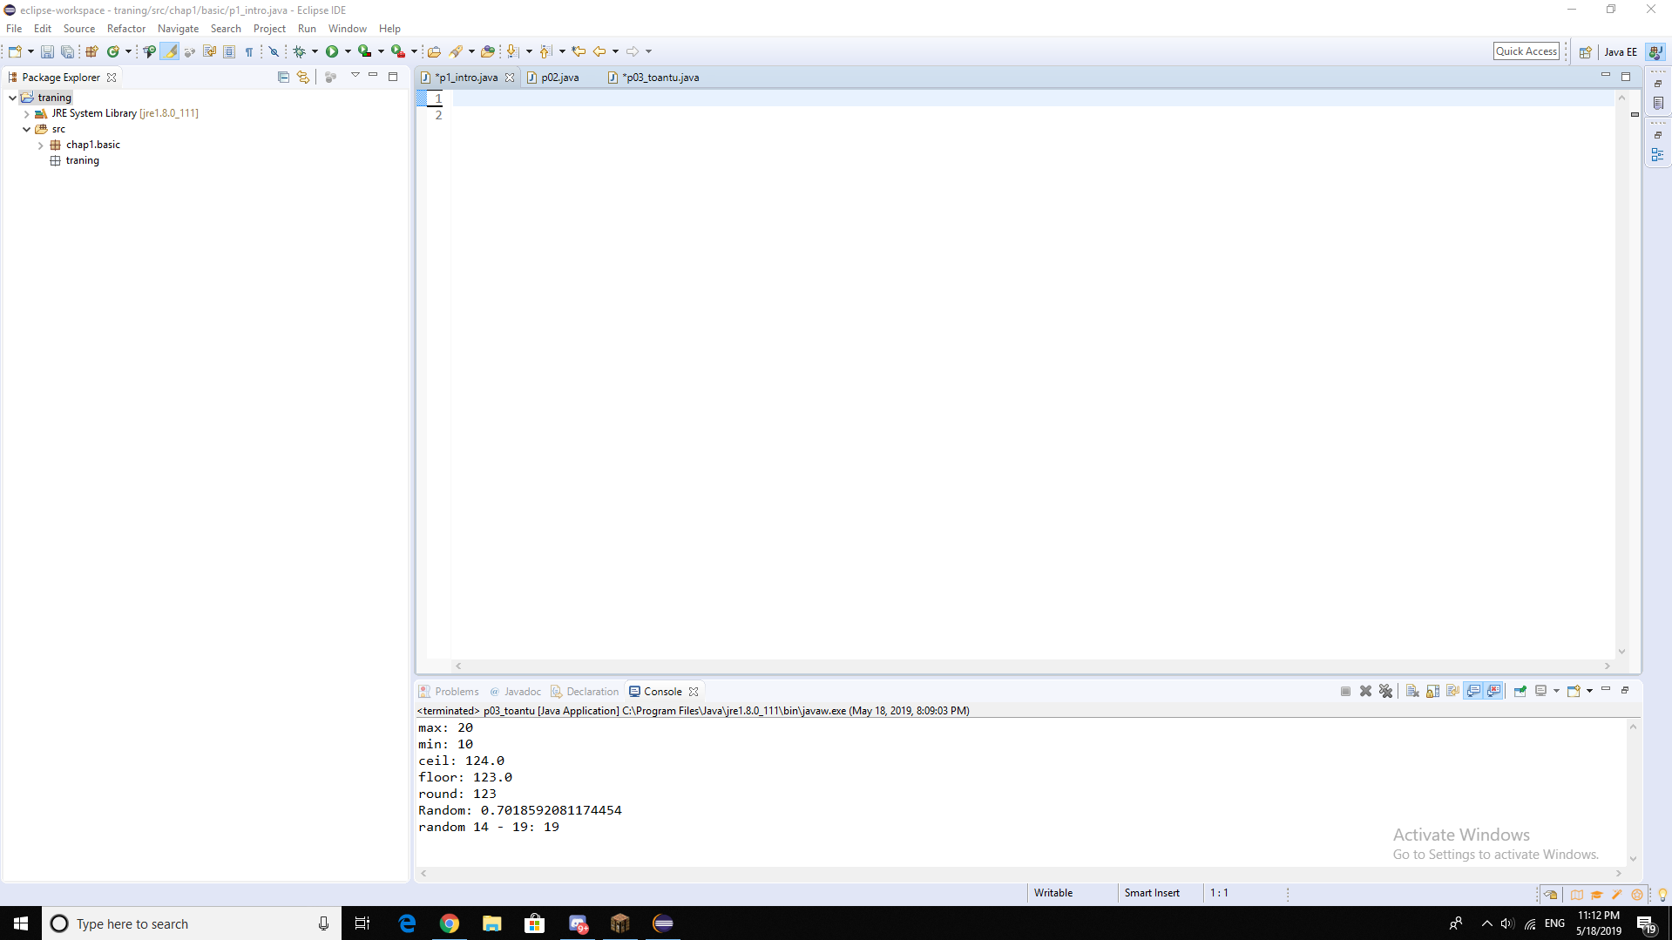
Task: Toggle Link with Editor in Package Explorer
Action: pos(302,78)
